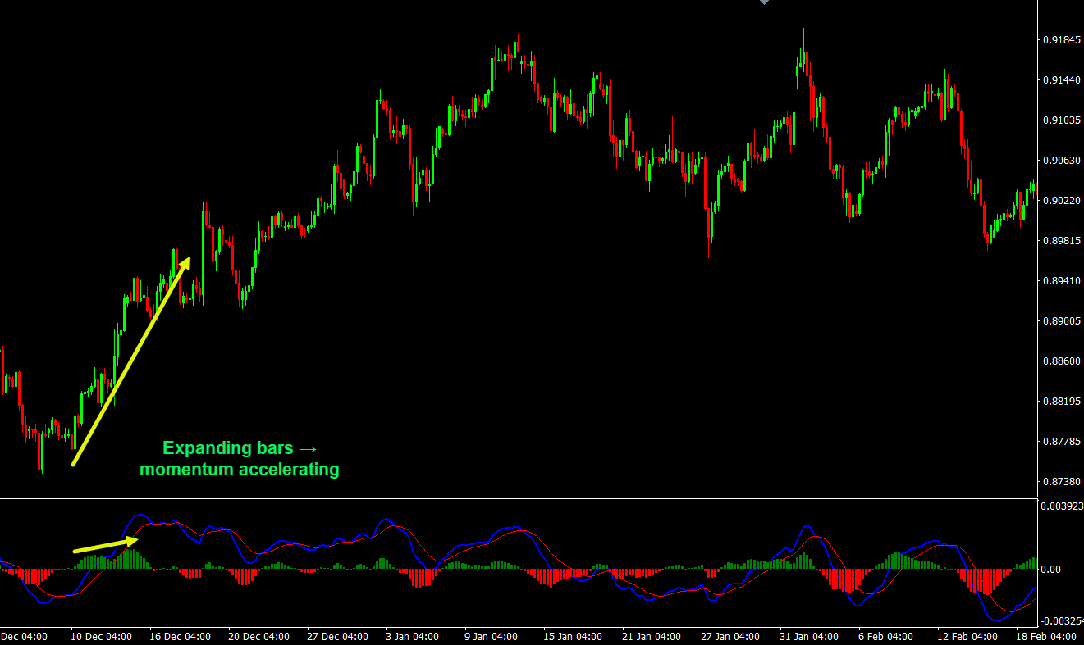
Task: Click the gray chart shift triangle marker at top
Action: pyautogui.click(x=765, y=2)
